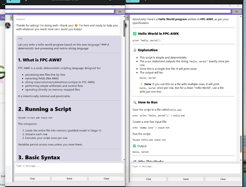Click the scroll-up arrow in left chat
This screenshot has width=246, height=187.
click(124, 16)
